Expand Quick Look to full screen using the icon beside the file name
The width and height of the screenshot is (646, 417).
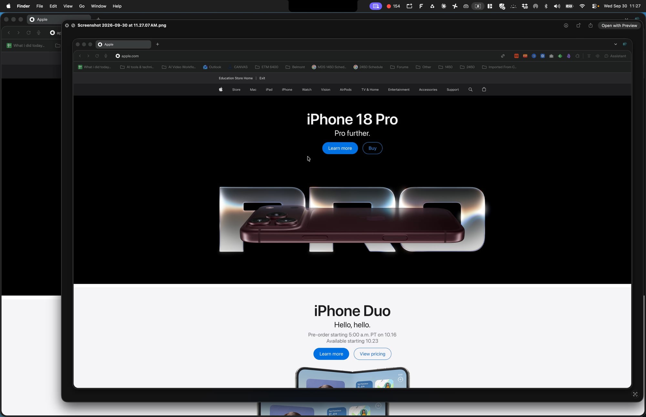pos(73,25)
